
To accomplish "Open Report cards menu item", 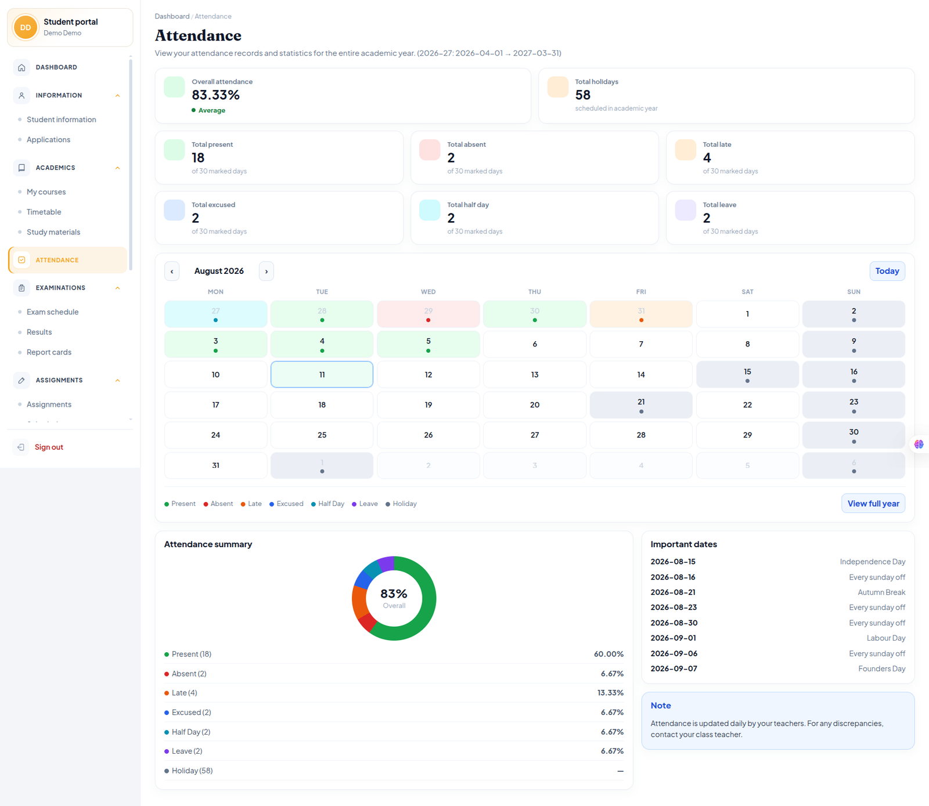I will click(49, 352).
